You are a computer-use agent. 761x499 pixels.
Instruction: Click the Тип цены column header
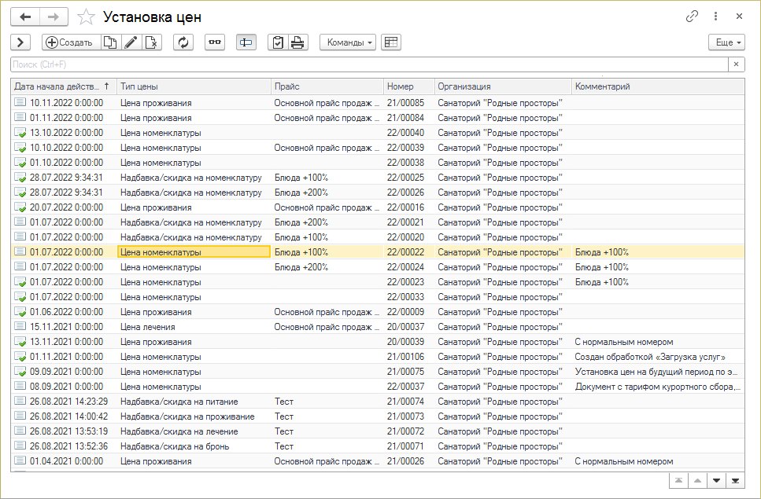pyautogui.click(x=193, y=86)
